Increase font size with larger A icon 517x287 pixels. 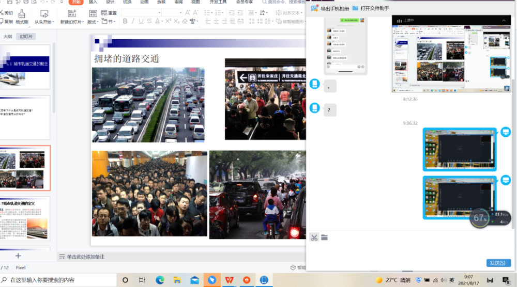click(x=188, y=12)
